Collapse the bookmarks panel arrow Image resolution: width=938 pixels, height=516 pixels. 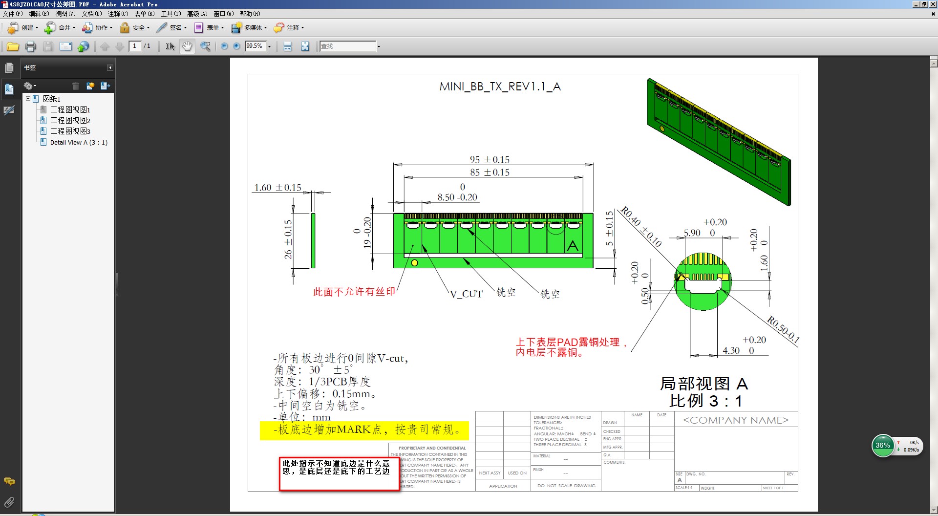click(x=110, y=68)
